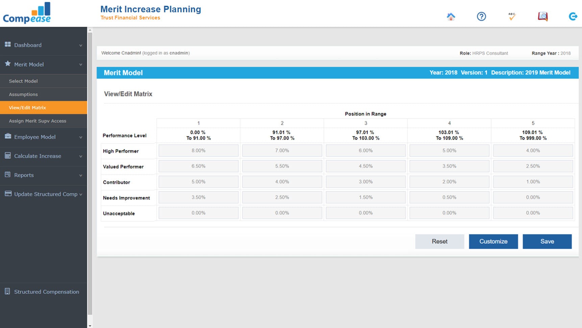582x328 pixels.
Task: Expand the Update Structured Comp chevron
Action: (81, 194)
